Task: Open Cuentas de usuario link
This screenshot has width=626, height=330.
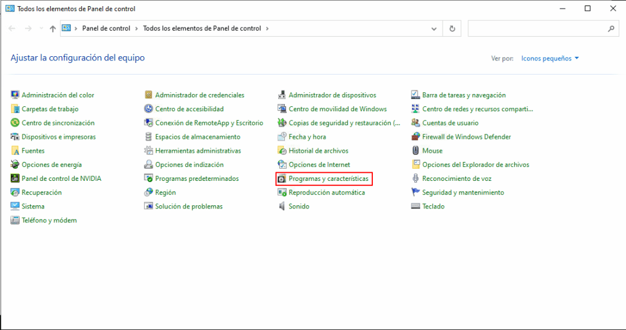Action: (x=451, y=123)
